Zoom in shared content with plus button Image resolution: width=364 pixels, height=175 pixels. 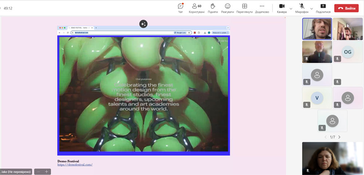click(x=47, y=171)
